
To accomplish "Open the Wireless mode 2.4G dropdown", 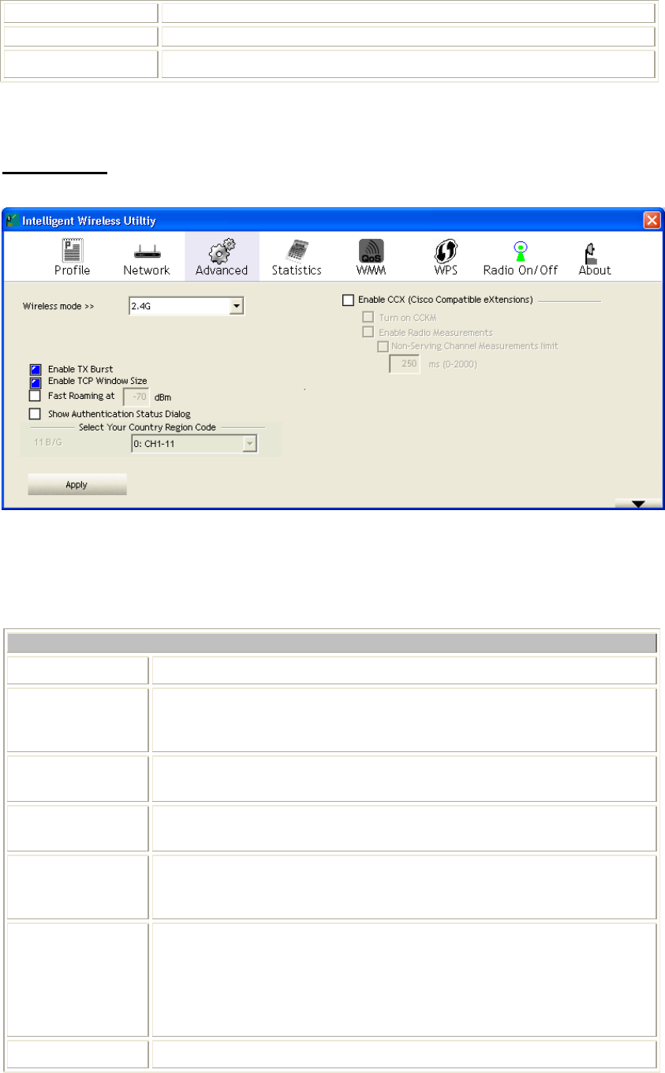I will pos(186,306).
